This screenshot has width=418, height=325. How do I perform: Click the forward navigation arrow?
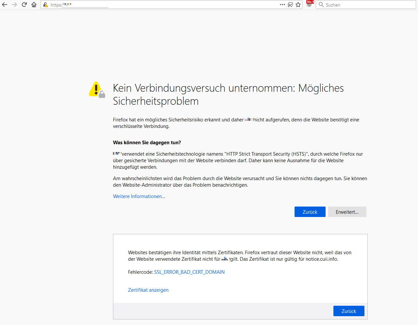tap(14, 5)
